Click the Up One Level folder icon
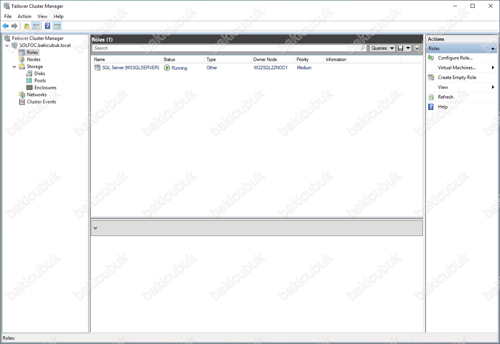 click(26, 26)
